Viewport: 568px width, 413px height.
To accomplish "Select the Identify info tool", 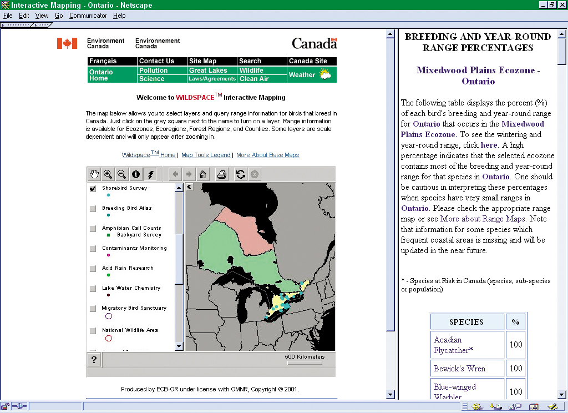I will pos(136,174).
